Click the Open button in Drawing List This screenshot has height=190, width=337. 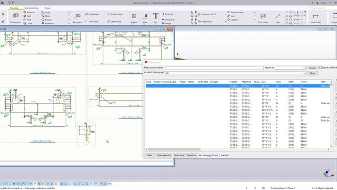(x=150, y=155)
